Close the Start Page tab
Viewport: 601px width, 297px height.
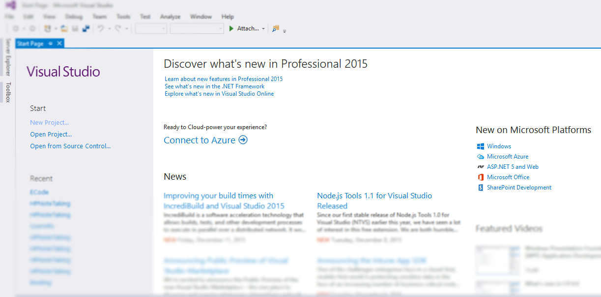(x=59, y=44)
